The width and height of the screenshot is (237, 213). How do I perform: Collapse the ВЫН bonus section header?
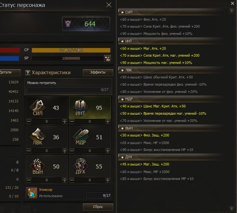tap(171, 128)
